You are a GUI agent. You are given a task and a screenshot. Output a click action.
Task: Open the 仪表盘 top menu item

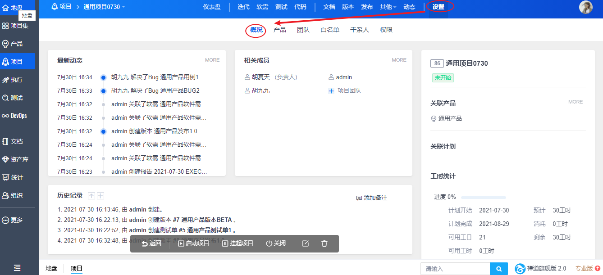coord(211,7)
